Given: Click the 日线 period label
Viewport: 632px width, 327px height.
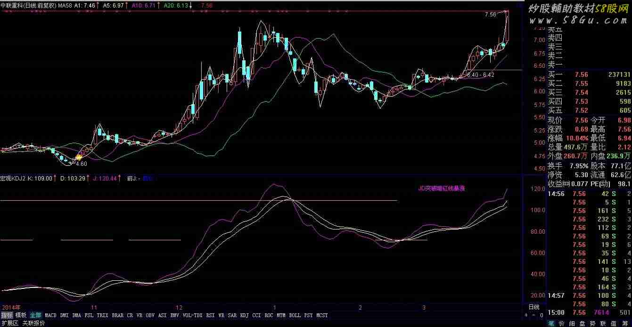Looking at the screenshot, I should 533,307.
